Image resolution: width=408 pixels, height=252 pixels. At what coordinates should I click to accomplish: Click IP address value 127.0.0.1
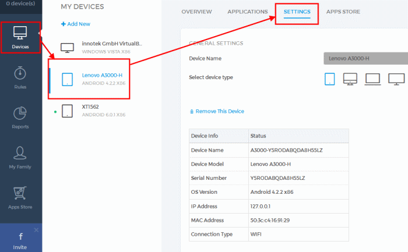click(260, 206)
